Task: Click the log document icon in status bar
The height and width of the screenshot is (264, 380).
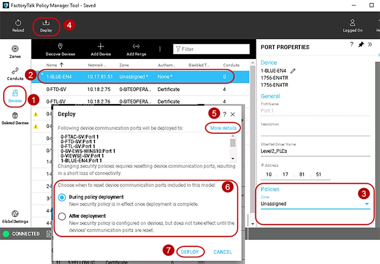Action: (49, 234)
